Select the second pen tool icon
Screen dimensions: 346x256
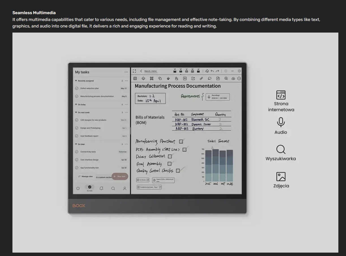181,71
